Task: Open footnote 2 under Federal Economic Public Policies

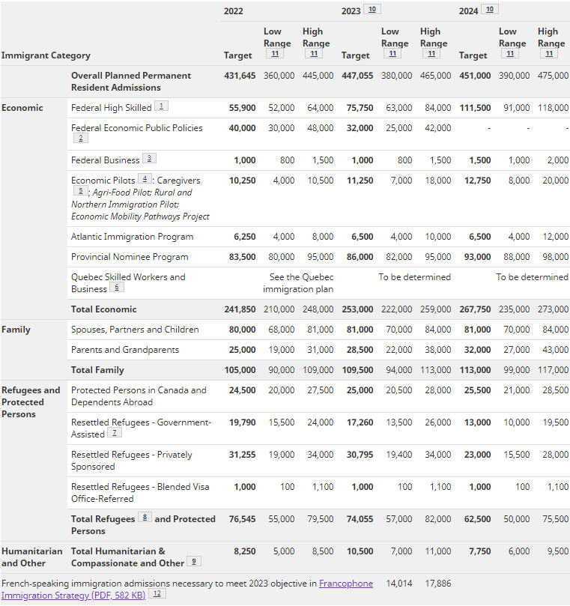Action: click(81, 139)
